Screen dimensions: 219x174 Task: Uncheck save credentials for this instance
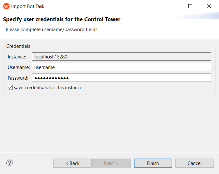[x=10, y=87]
